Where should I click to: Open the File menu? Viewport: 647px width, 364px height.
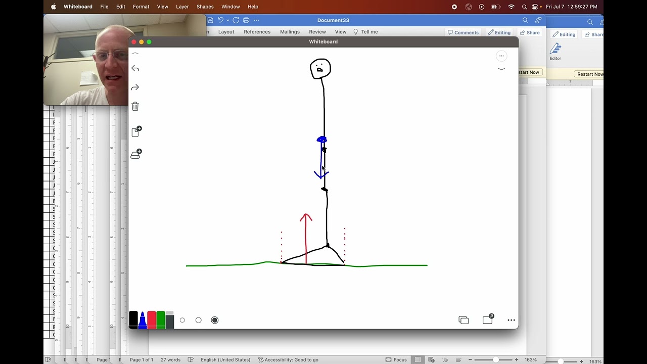coord(104,7)
